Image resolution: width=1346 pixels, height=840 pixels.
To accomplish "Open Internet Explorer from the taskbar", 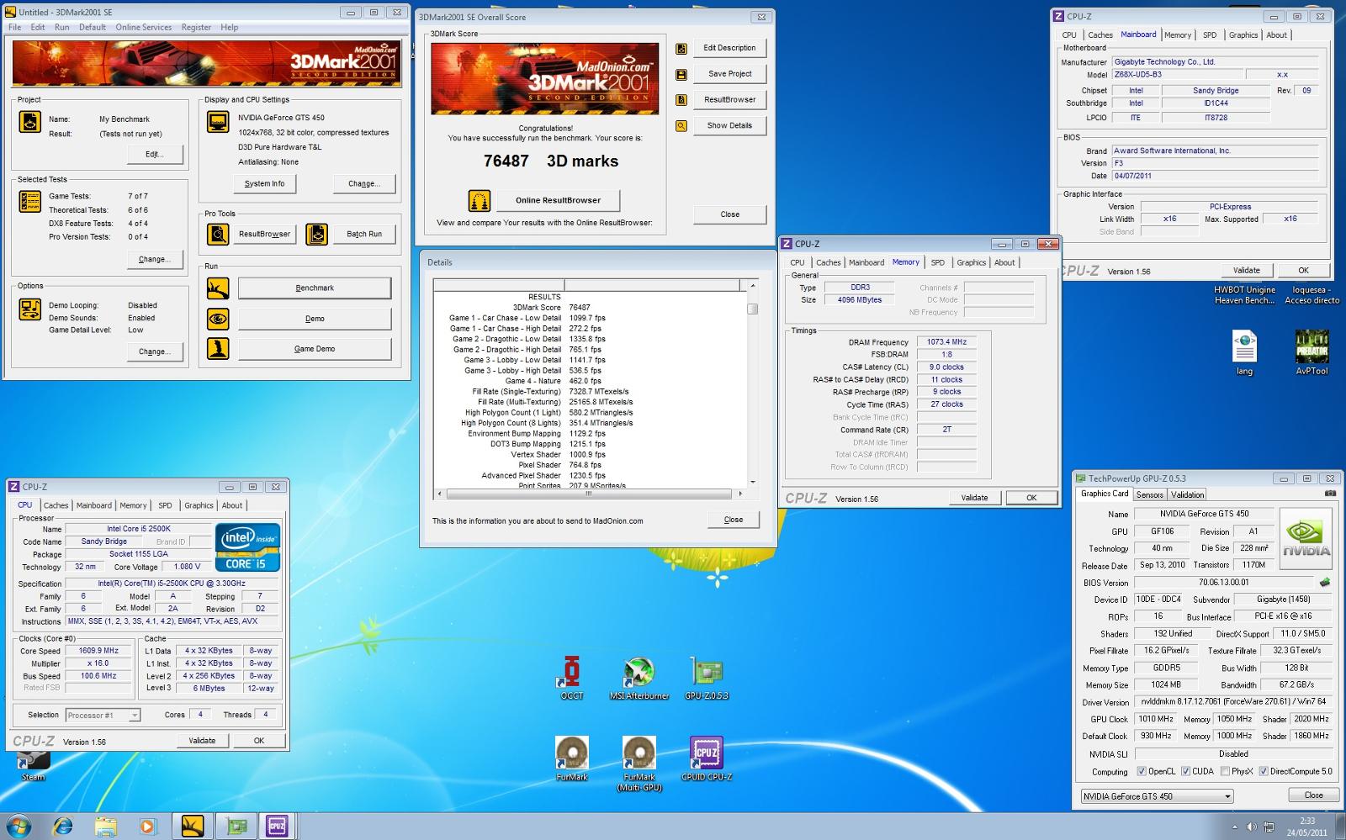I will (63, 827).
